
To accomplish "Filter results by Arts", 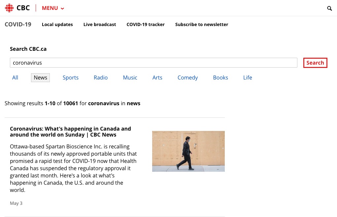I will [x=157, y=77].
